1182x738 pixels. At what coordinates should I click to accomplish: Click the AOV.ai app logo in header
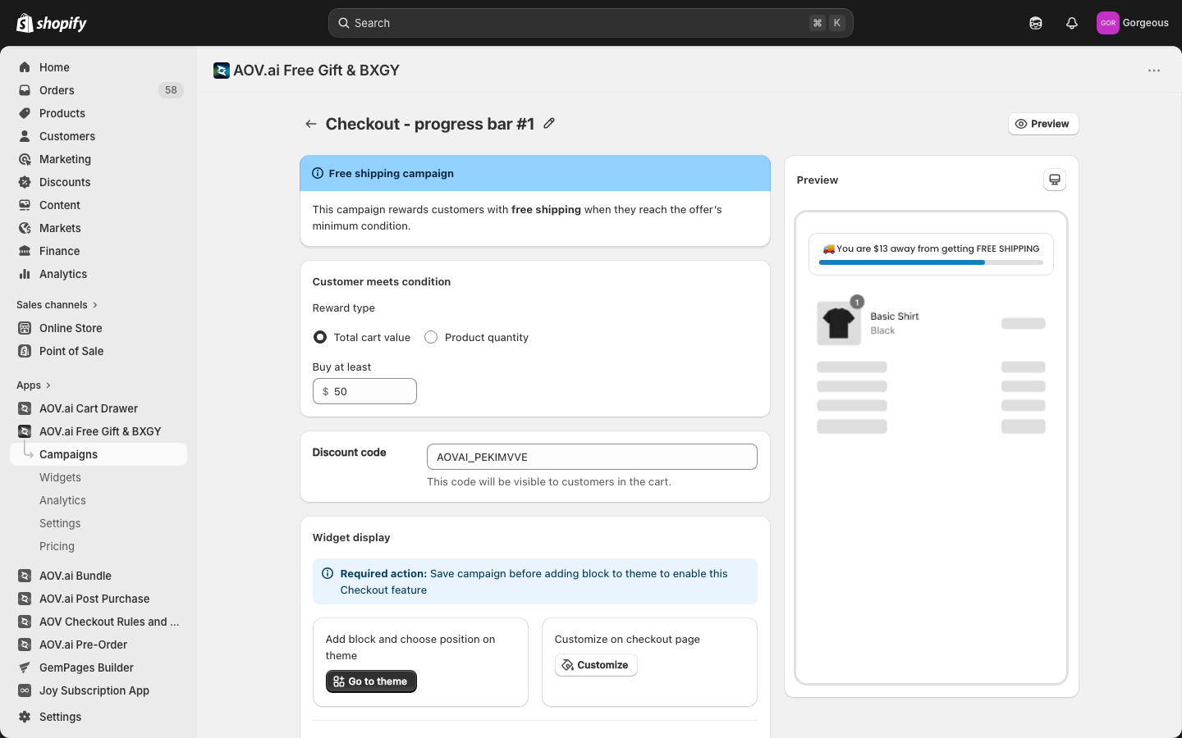222,71
